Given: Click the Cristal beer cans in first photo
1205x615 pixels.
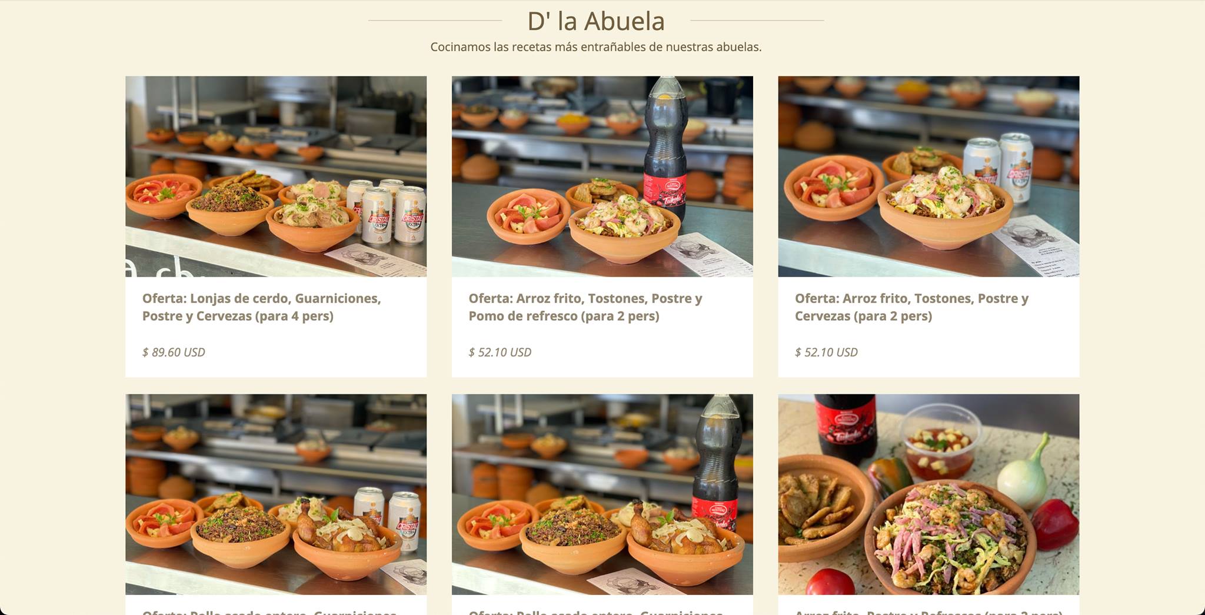Looking at the screenshot, I should coord(386,212).
